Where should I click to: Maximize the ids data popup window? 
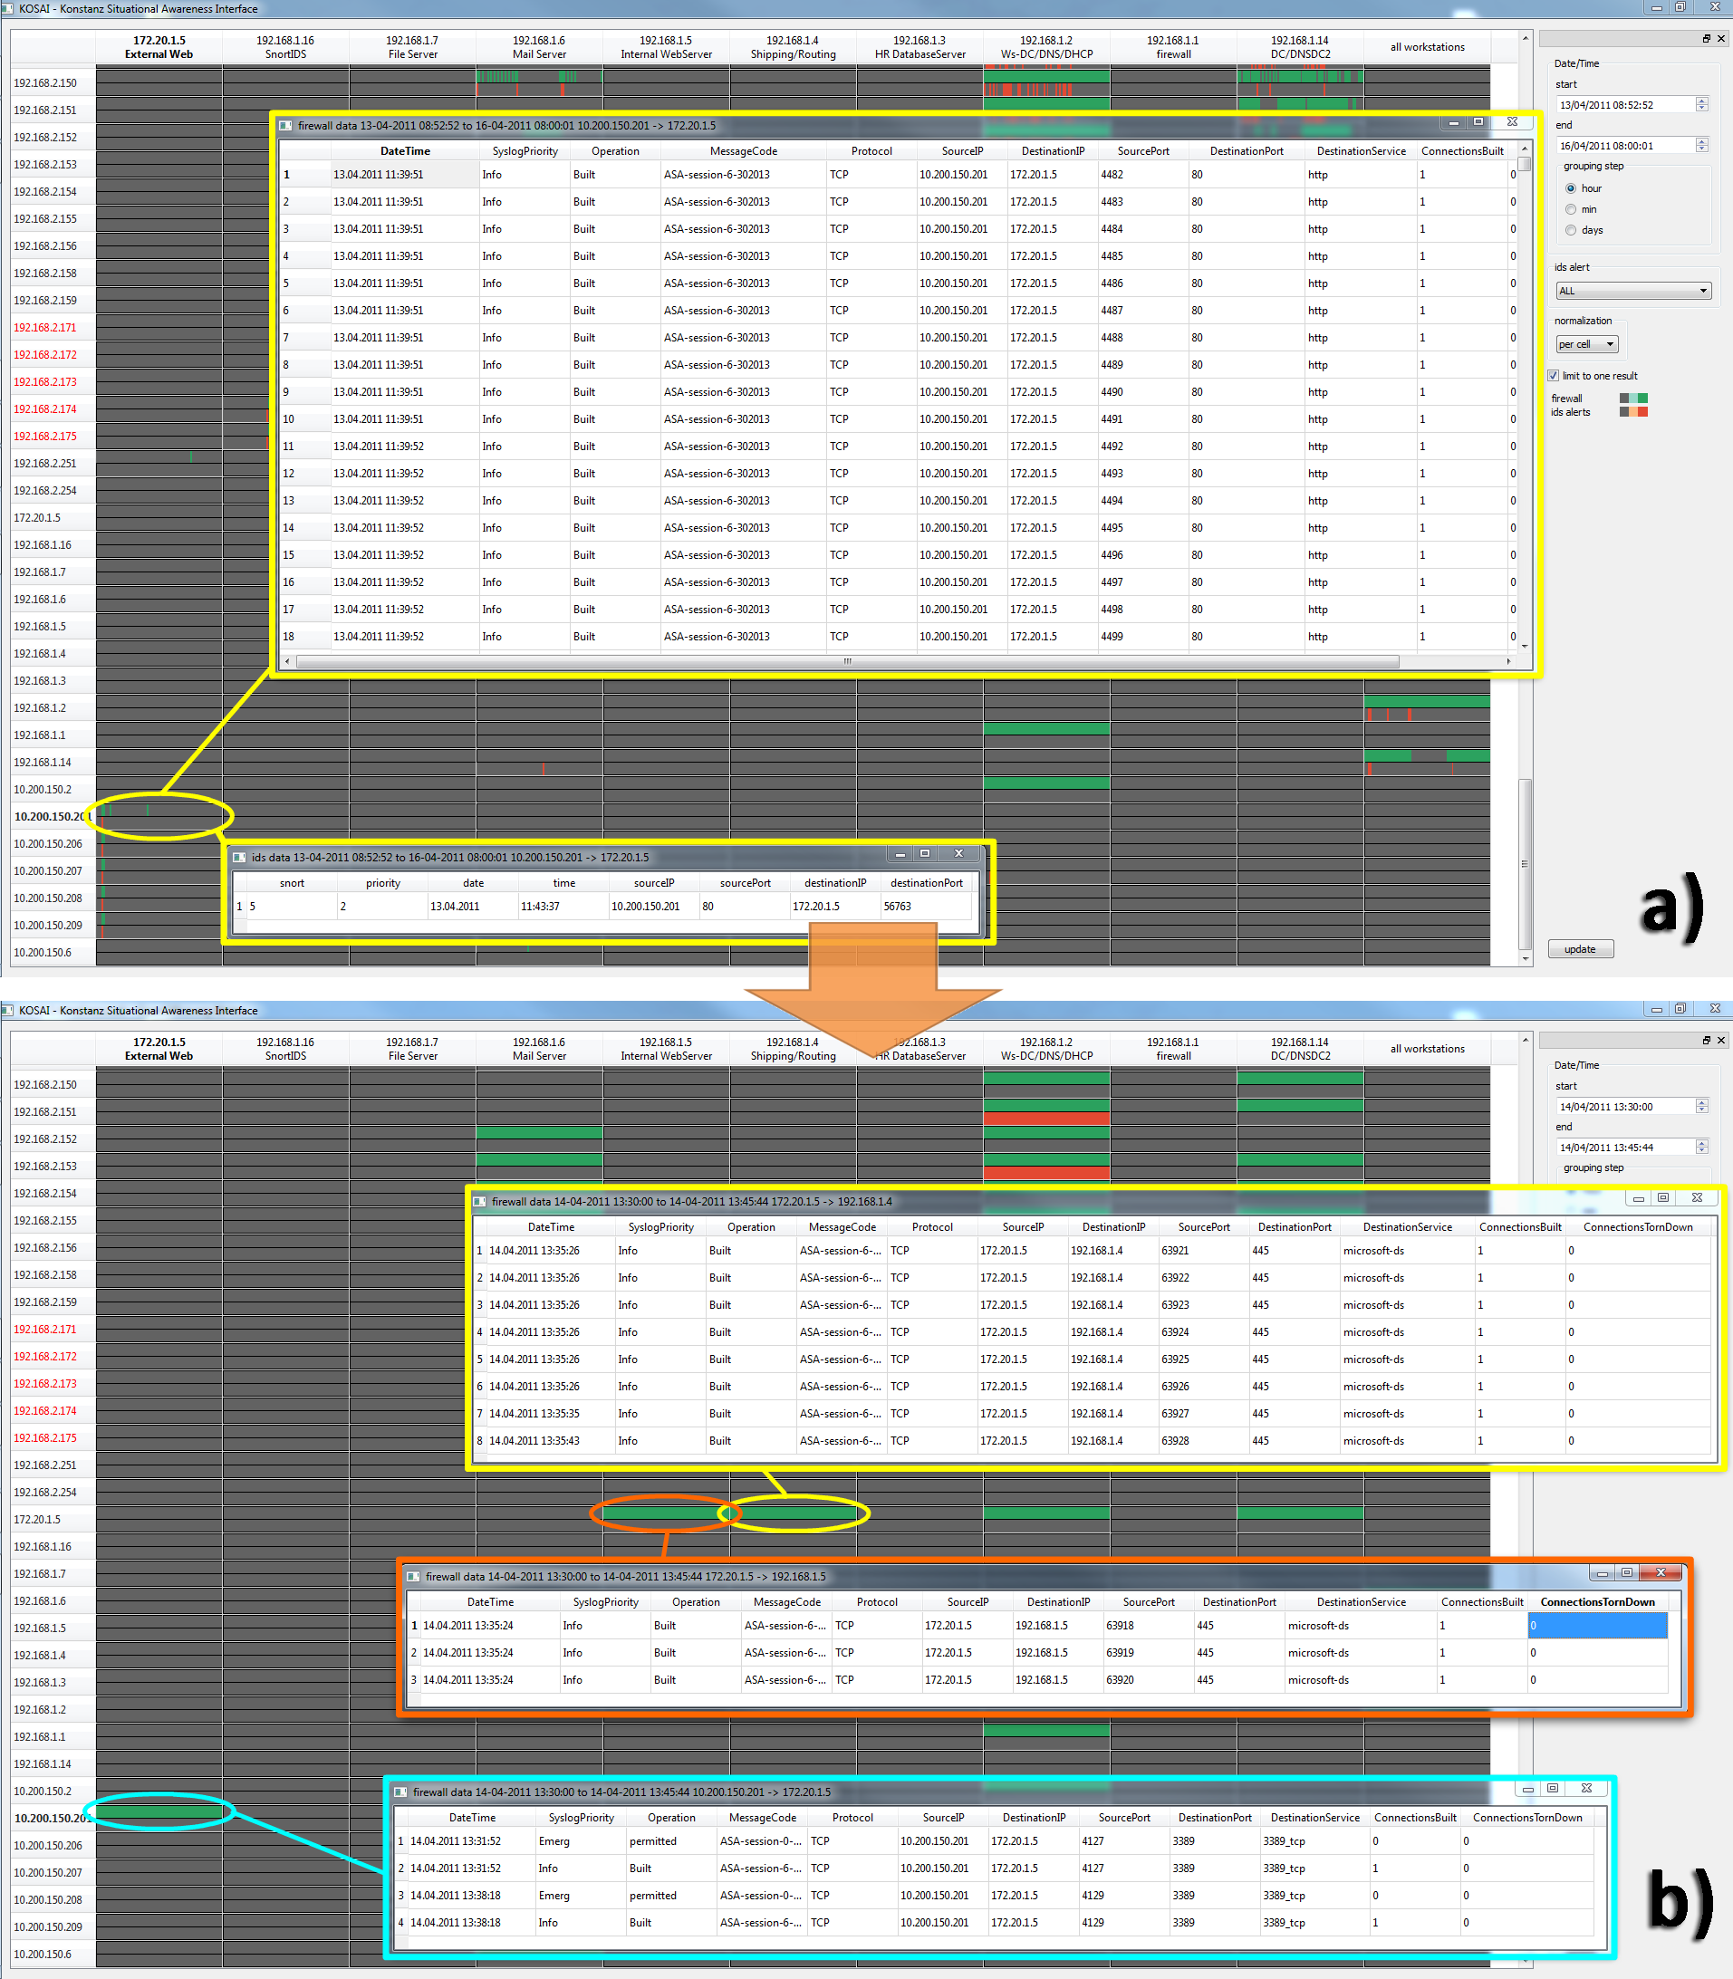(x=925, y=854)
